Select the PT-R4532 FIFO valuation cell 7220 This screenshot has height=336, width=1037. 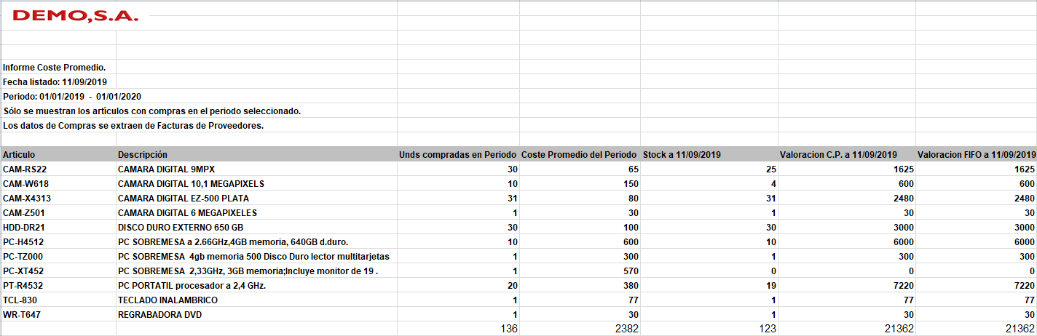coord(976,285)
